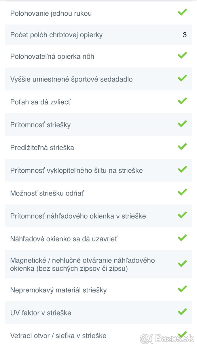Image resolution: width=197 pixels, height=347 pixels.
Task: Click checkmark beside Predĺžiteľná strieška
Action: 182,147
